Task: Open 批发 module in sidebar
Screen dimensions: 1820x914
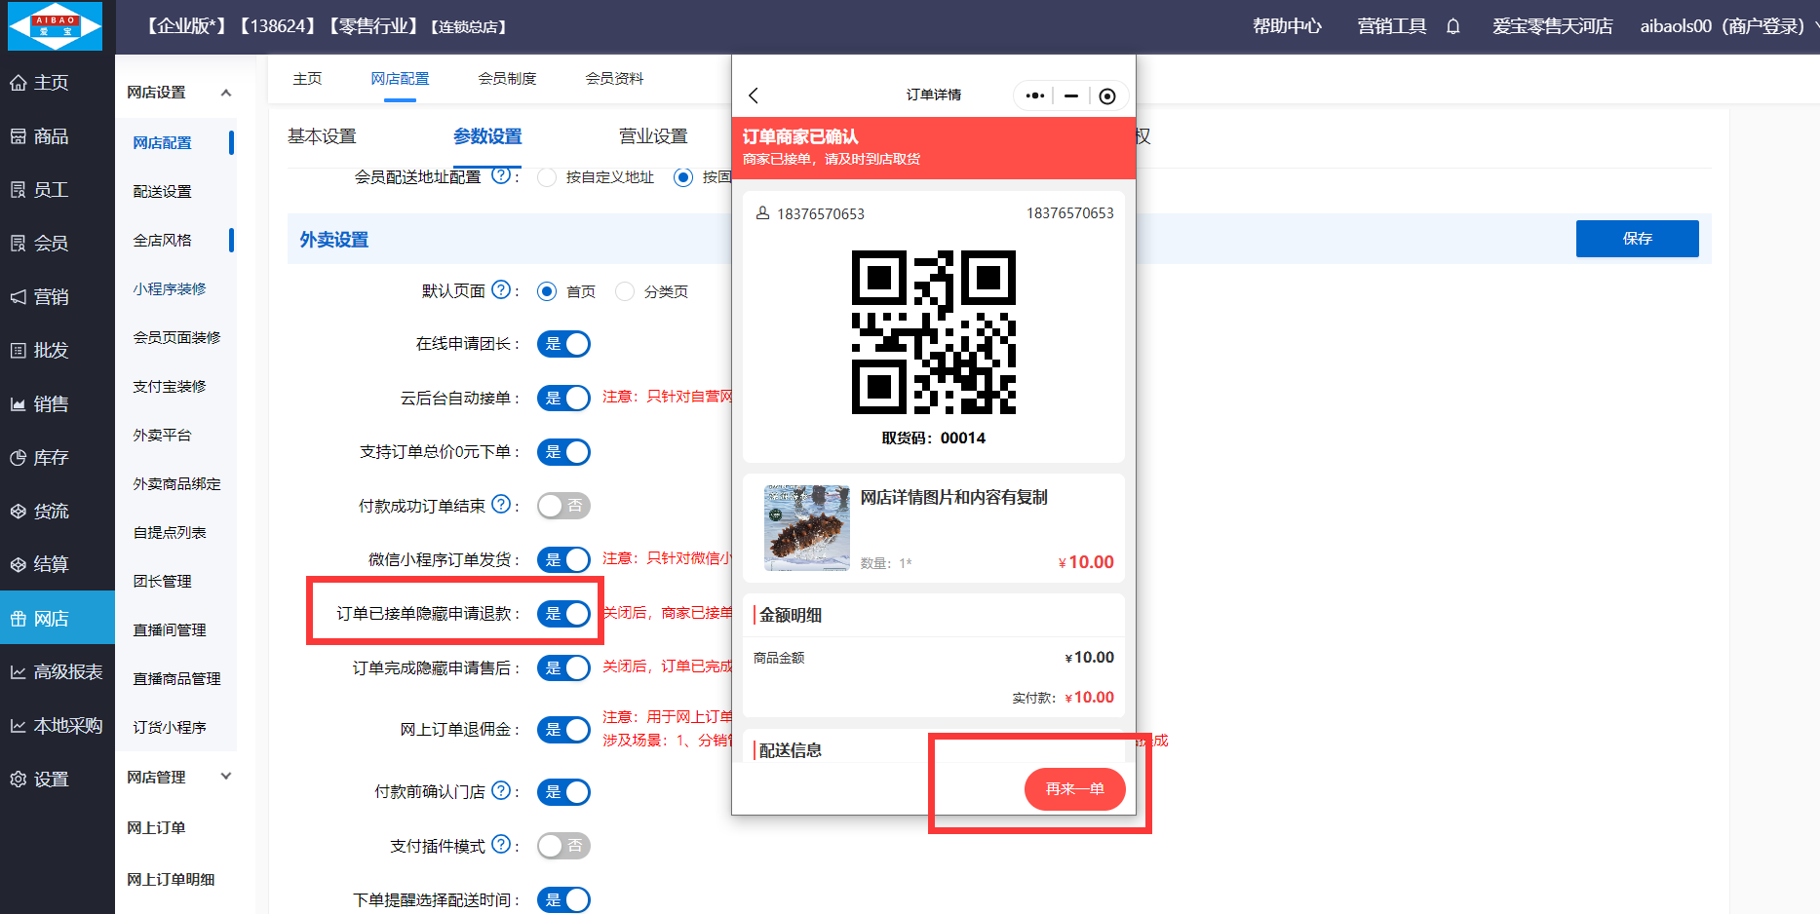Action: (58, 351)
